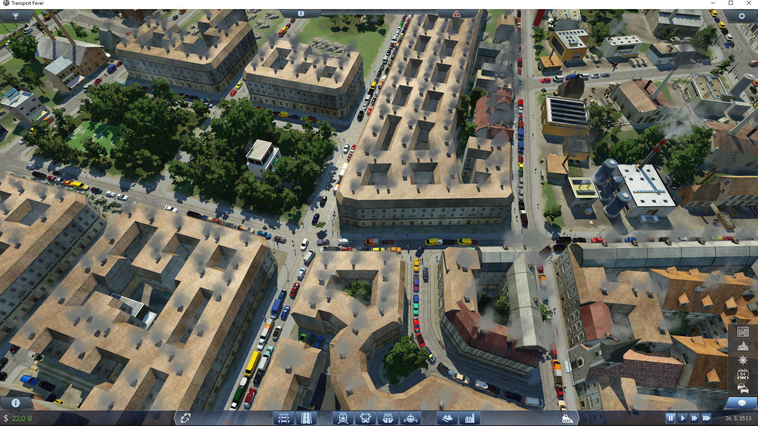This screenshot has width=758, height=426.
Task: Toggle the ship navigability layer
Action: click(x=743, y=360)
